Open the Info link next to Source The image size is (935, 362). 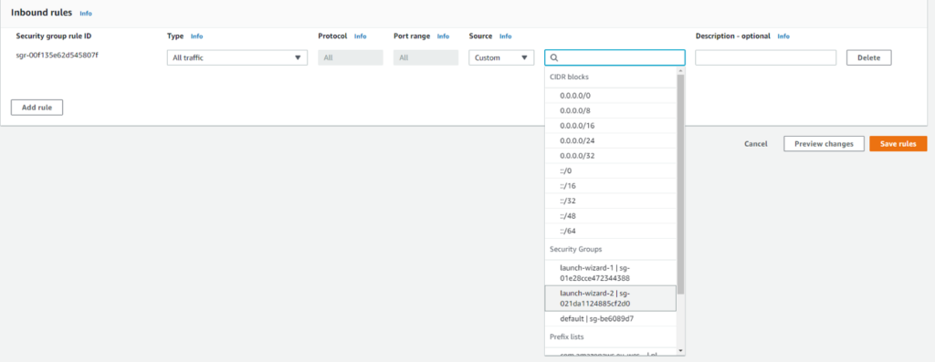click(x=506, y=36)
